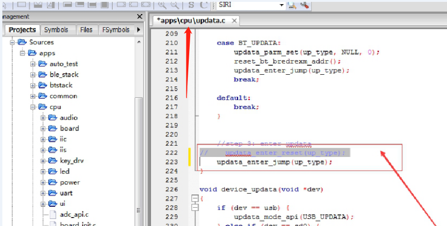
Task: Expand the key_drv folder
Action: point(43,161)
